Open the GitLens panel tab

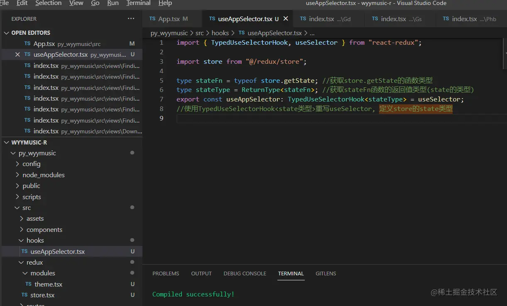(326, 274)
